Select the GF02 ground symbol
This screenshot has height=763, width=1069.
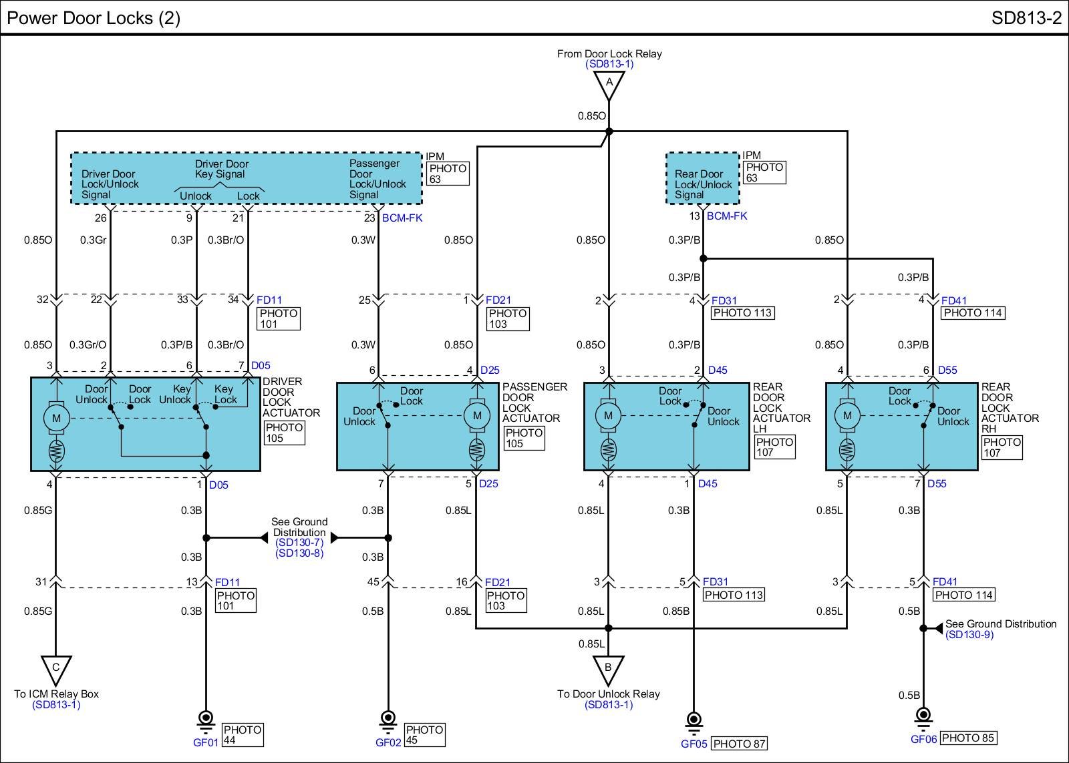coord(388,720)
